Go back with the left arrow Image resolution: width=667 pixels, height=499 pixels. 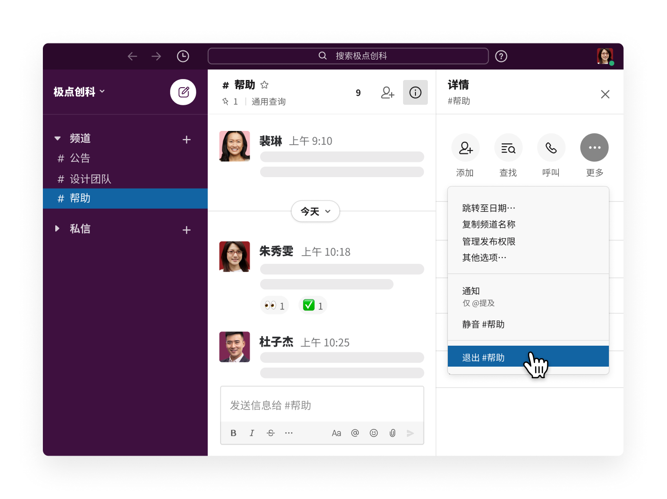pos(132,56)
